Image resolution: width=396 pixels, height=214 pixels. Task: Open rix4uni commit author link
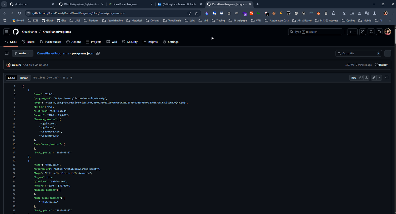16,65
